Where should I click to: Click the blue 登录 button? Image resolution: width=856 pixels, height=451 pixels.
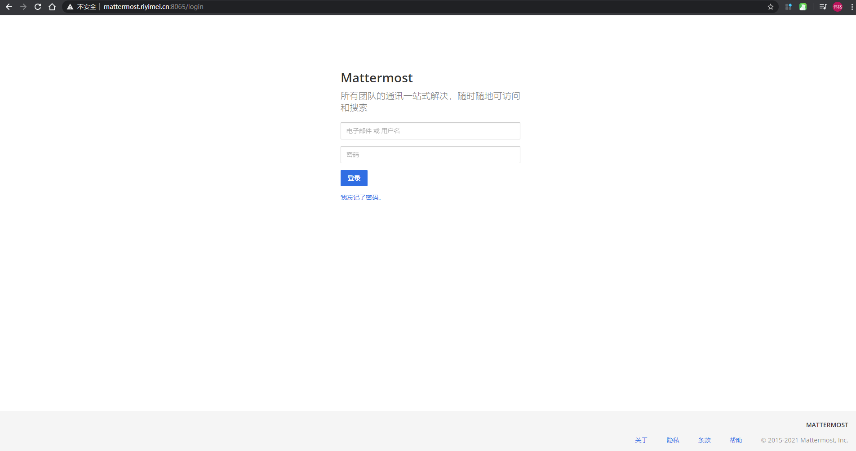[354, 178]
